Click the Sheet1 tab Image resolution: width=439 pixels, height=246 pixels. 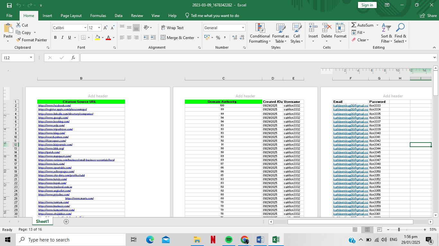click(42, 222)
